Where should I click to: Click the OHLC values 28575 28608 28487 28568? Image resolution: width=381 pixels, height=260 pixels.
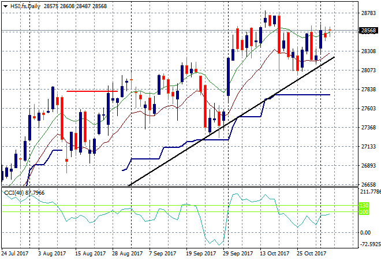[75, 6]
